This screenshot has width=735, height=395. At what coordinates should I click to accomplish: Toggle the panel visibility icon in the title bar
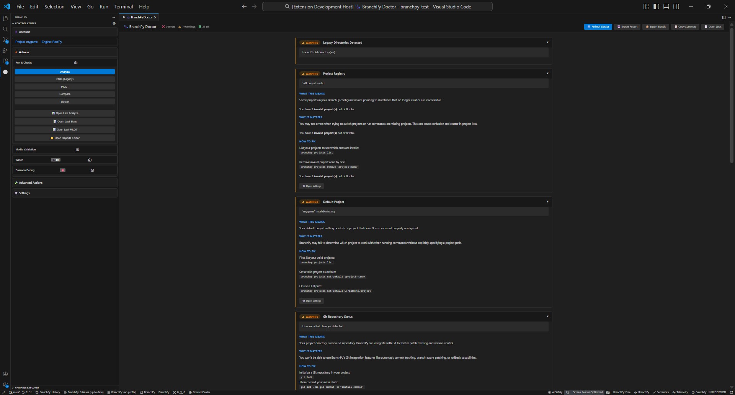(x=666, y=7)
